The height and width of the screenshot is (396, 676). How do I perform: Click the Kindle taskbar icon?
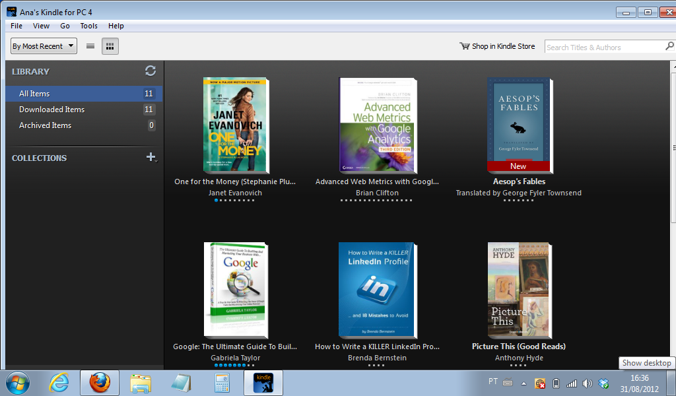click(263, 383)
